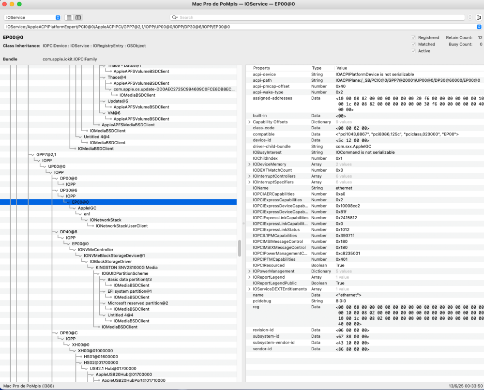Select the IONVMeController tree item

pos(95,250)
